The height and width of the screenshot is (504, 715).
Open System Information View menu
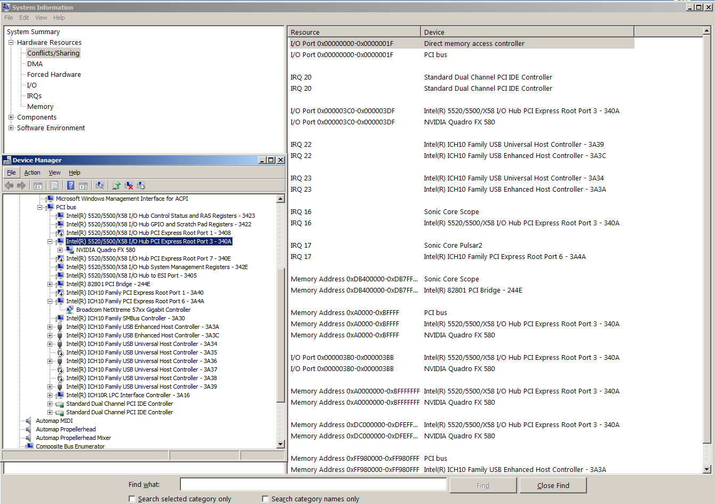point(41,18)
